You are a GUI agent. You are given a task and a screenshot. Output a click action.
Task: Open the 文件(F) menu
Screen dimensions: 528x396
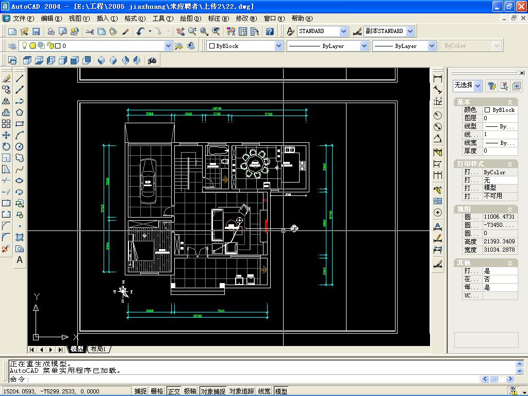(23, 19)
